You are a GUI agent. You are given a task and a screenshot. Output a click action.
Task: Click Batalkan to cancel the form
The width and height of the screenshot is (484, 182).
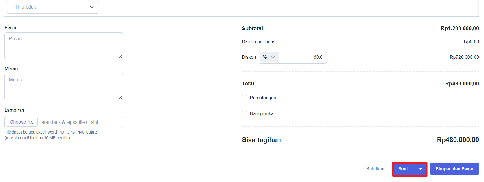point(375,169)
